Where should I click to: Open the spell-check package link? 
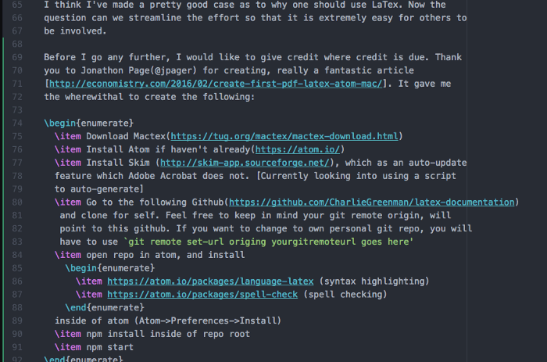202,295
